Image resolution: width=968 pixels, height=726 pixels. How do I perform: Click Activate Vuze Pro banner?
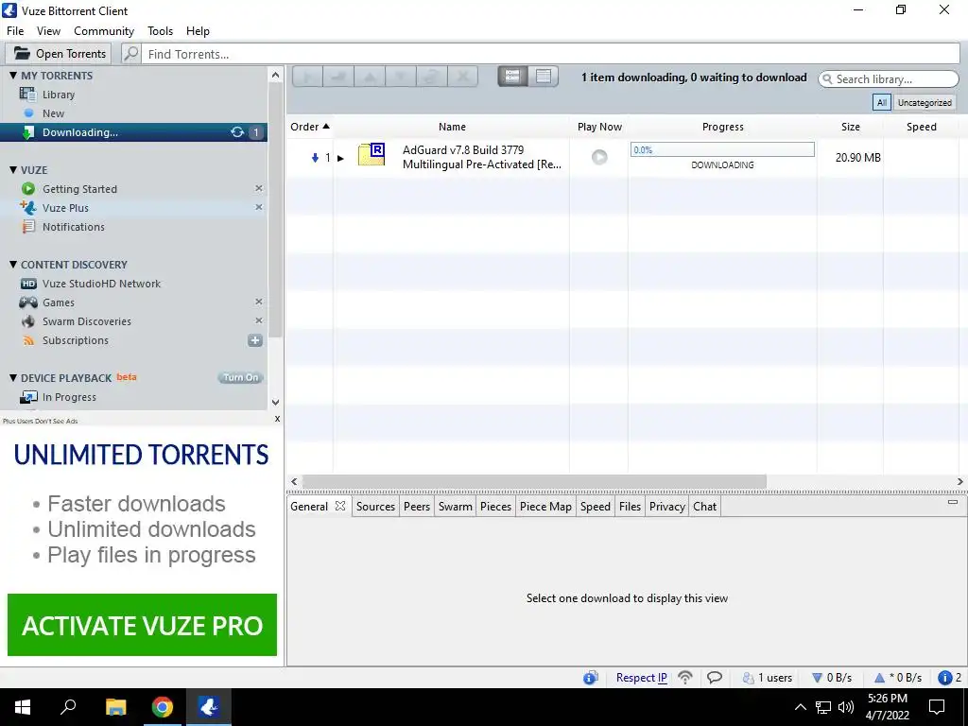point(142,625)
